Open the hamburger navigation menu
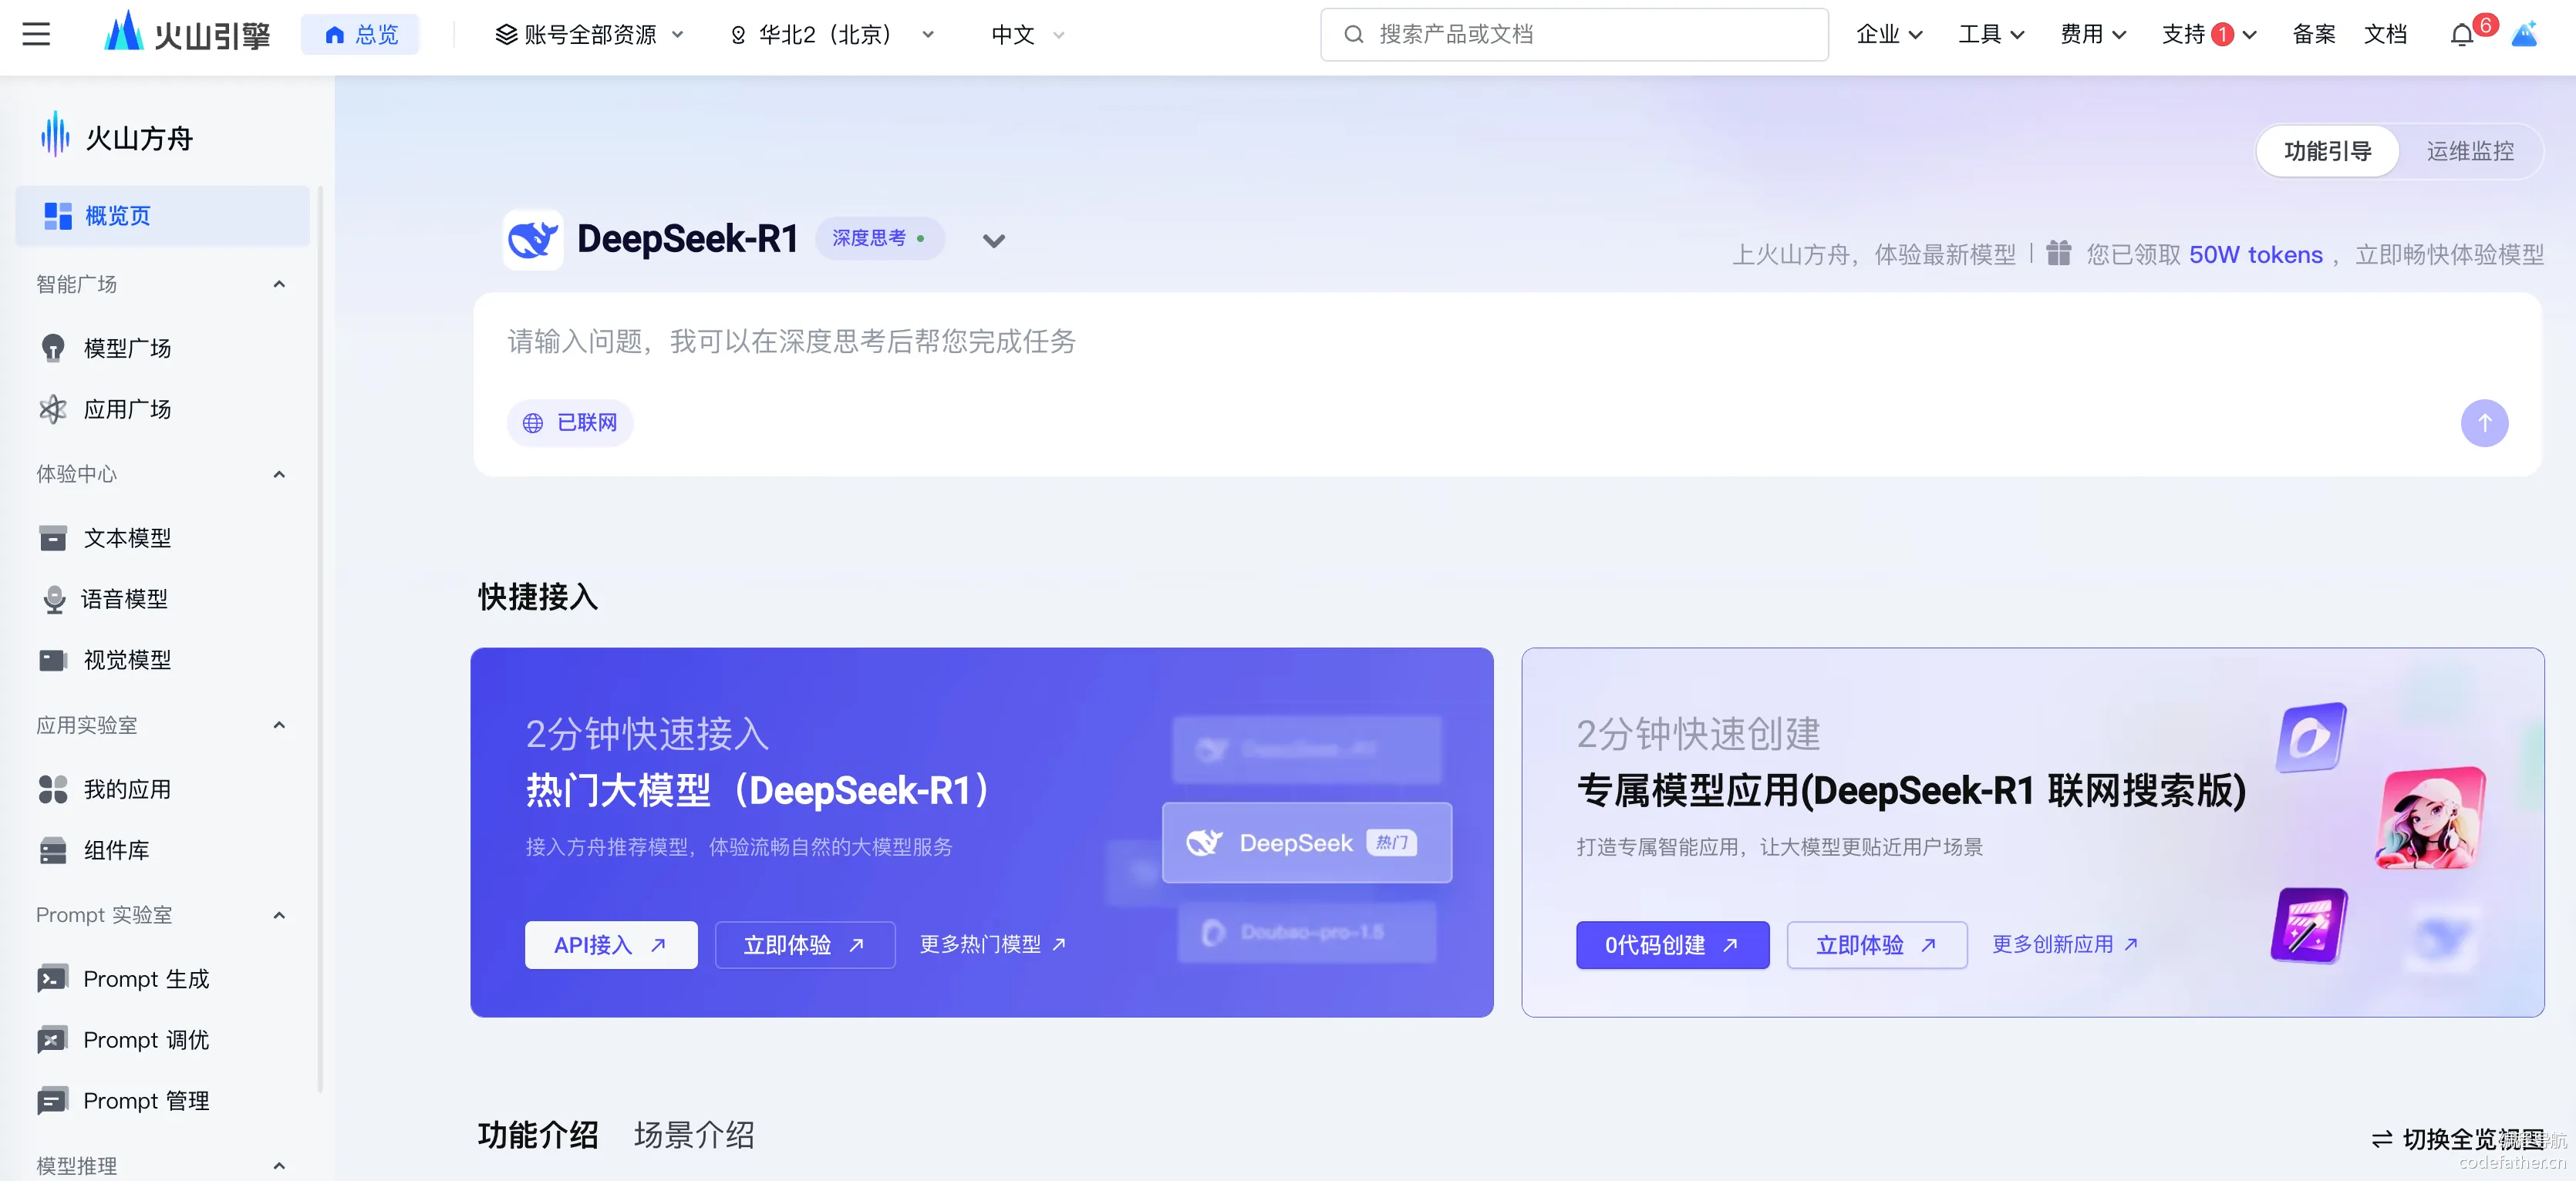Image resolution: width=2576 pixels, height=1181 pixels. (36, 35)
